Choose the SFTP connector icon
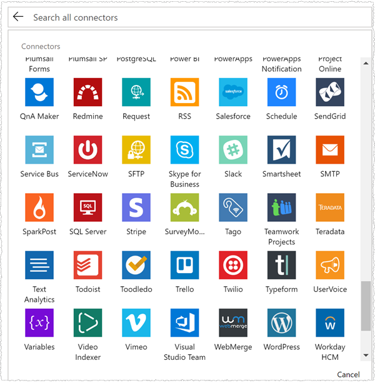The image size is (375, 383). 136,150
